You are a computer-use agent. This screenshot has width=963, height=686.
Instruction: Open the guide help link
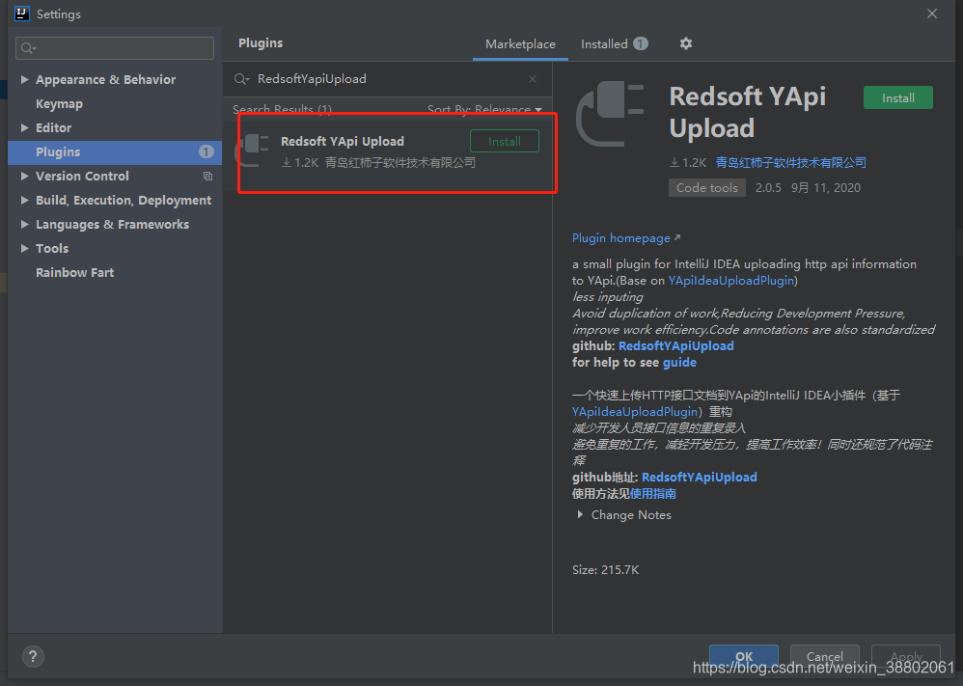click(679, 363)
